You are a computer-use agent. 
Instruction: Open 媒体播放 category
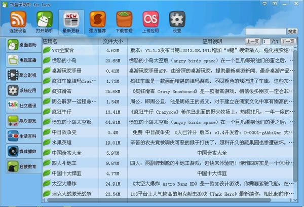click(x=24, y=151)
